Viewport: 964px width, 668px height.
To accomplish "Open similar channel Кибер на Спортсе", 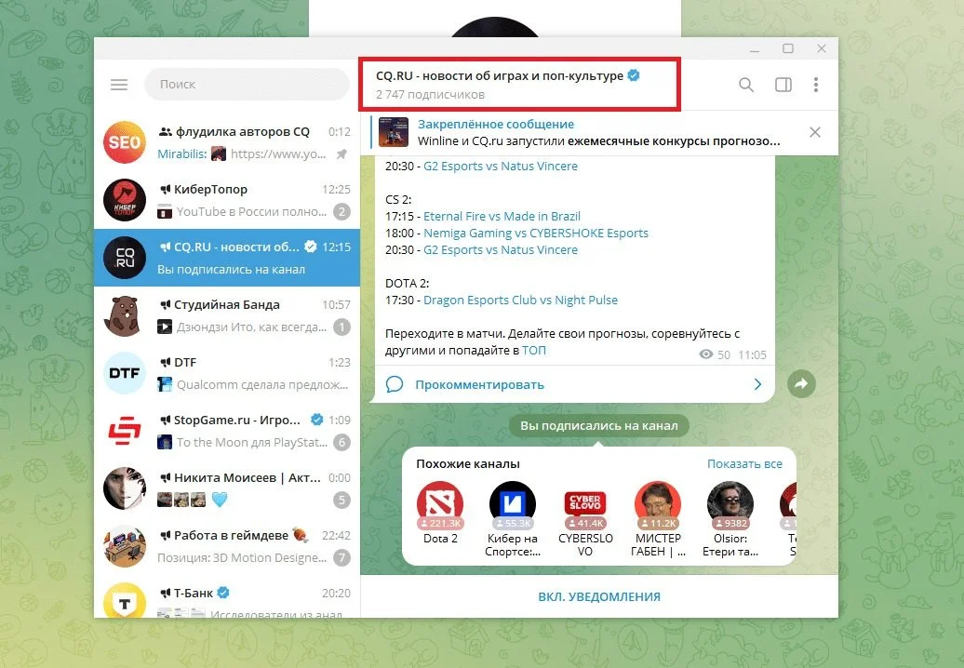I will coord(512,519).
